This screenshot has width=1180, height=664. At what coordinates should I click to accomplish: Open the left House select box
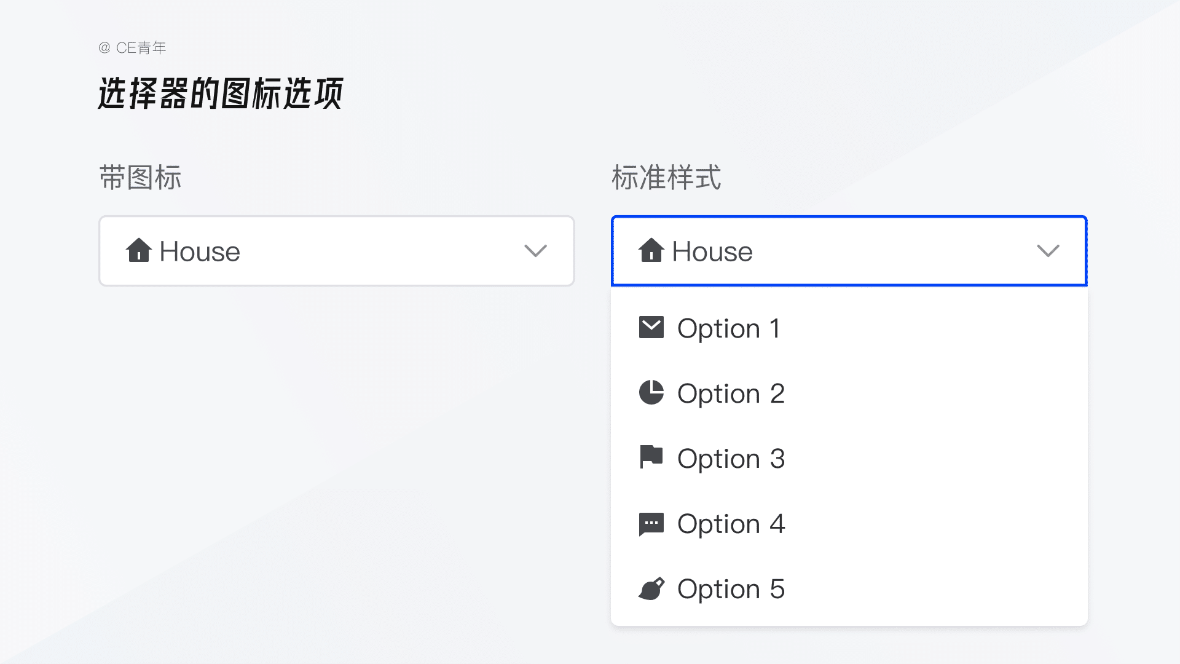pos(336,251)
